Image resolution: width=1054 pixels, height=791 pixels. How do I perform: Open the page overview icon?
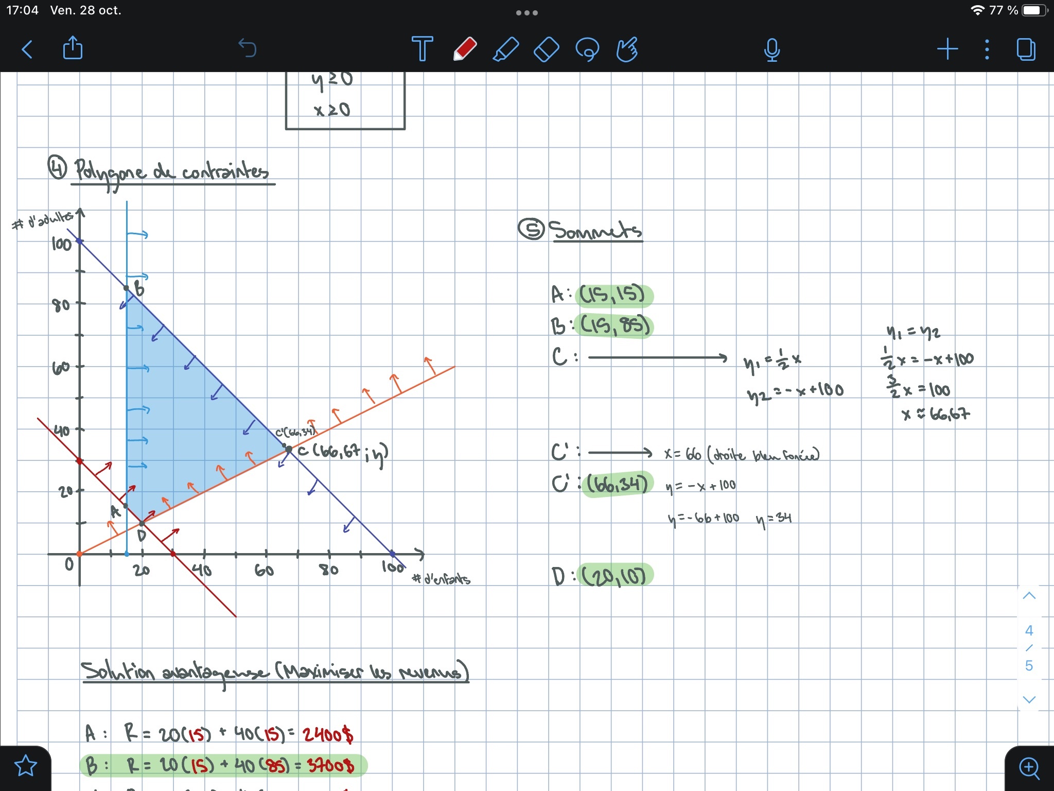click(1026, 50)
